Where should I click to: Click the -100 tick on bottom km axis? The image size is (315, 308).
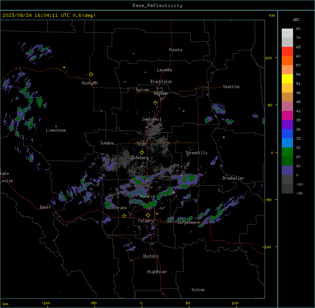tap(46, 303)
